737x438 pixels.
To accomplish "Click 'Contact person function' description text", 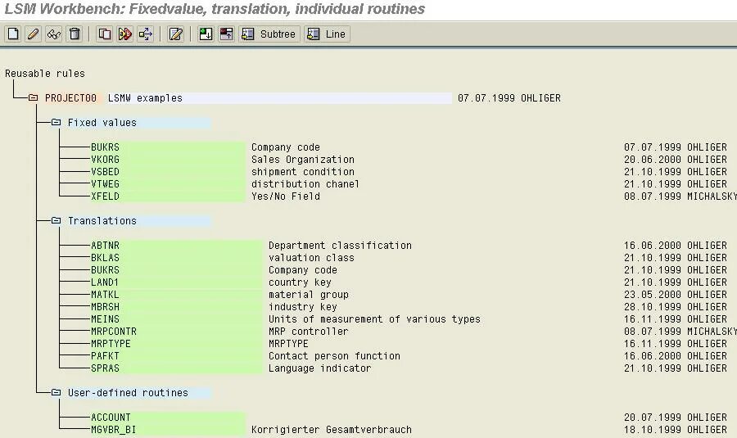I will 334,356.
